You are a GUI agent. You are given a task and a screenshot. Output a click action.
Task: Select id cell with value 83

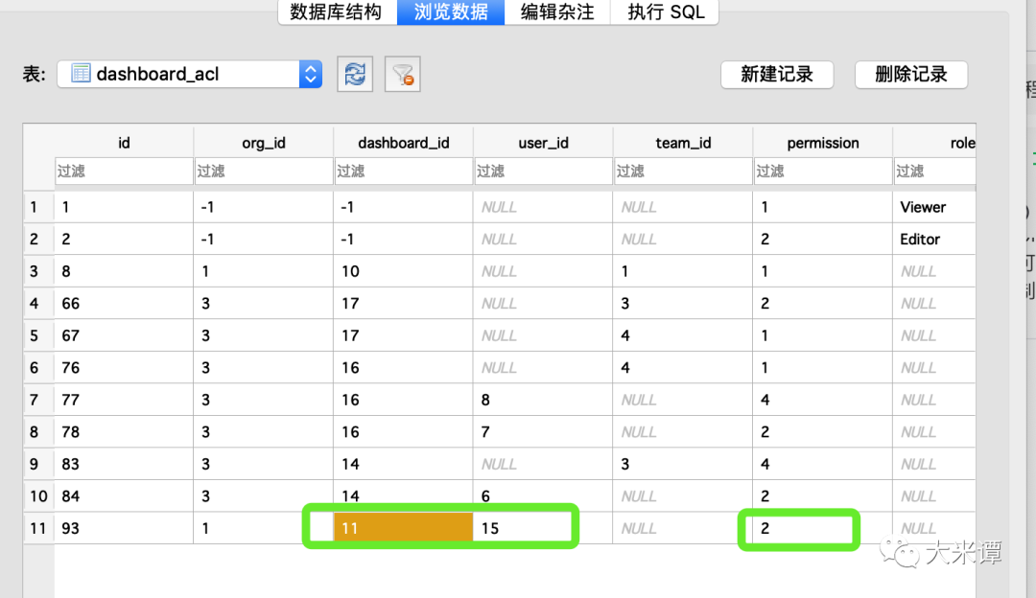[124, 464]
